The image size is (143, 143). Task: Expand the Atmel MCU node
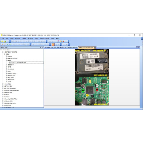(3, 84)
